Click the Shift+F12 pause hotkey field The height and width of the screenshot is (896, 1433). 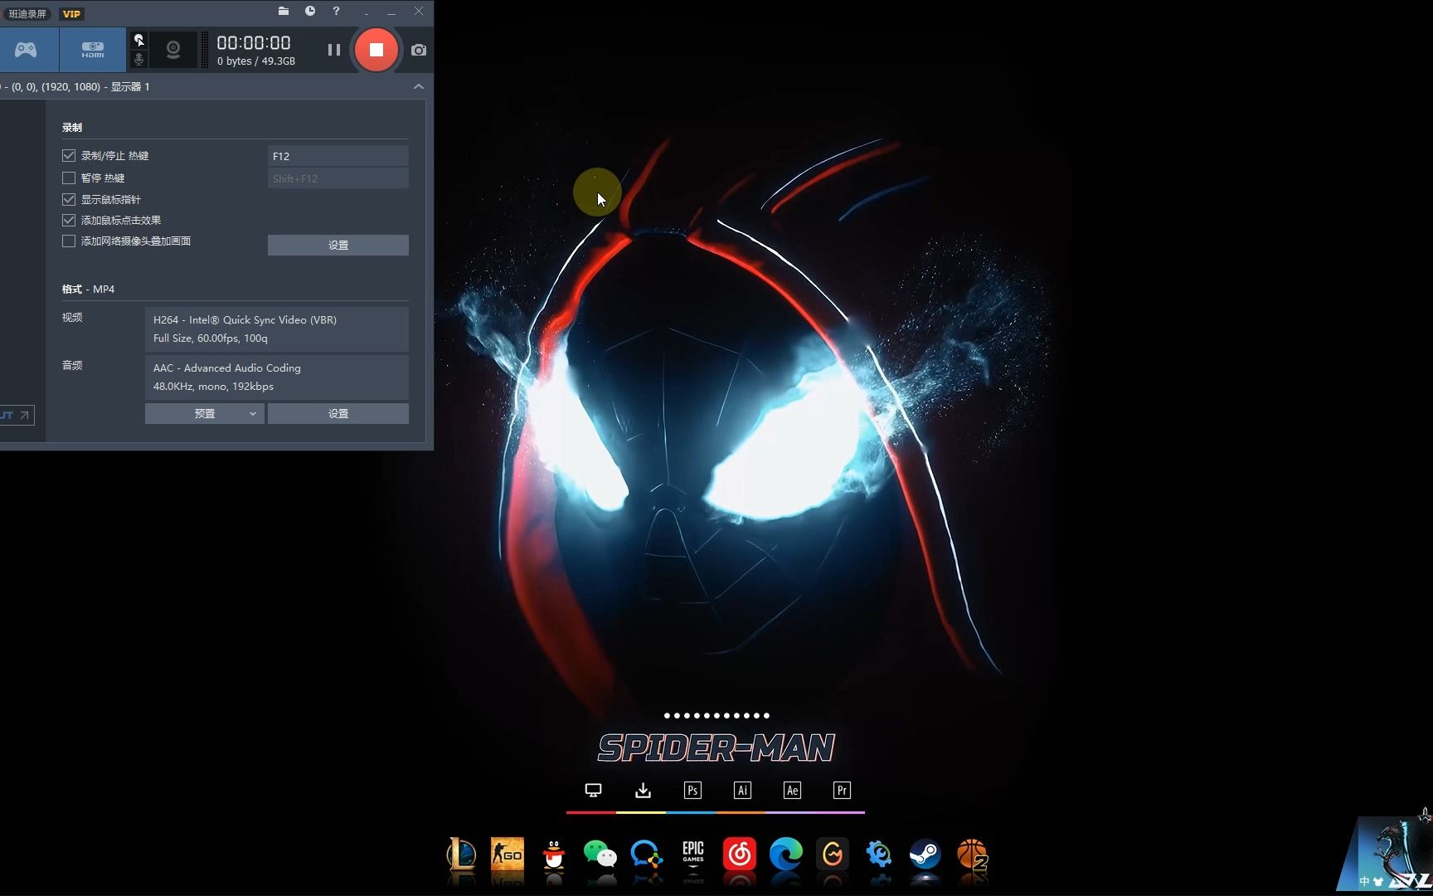pos(338,178)
